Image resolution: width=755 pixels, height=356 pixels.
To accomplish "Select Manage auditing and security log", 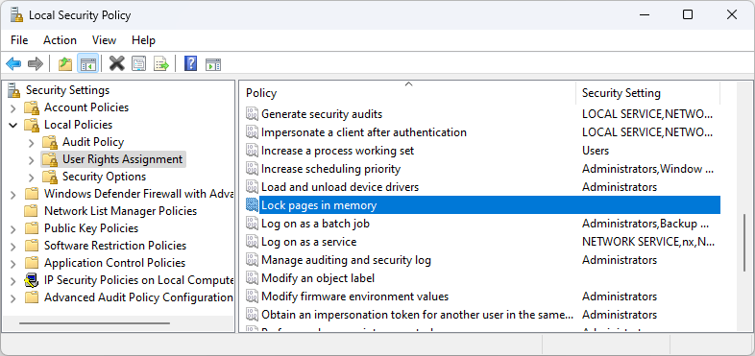I will point(346,260).
